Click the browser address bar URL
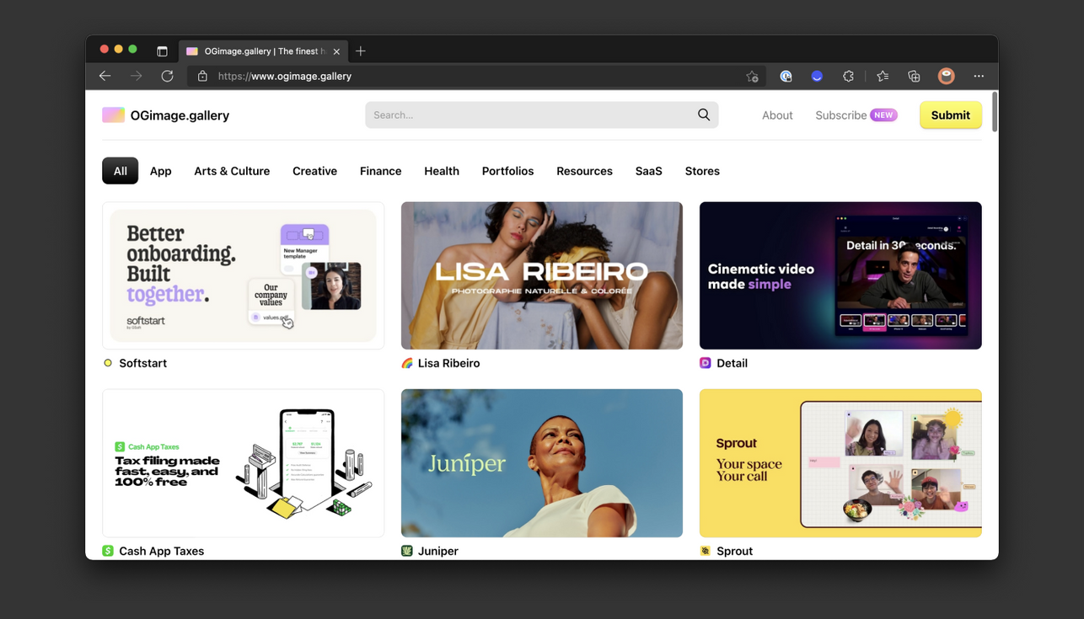 click(285, 76)
